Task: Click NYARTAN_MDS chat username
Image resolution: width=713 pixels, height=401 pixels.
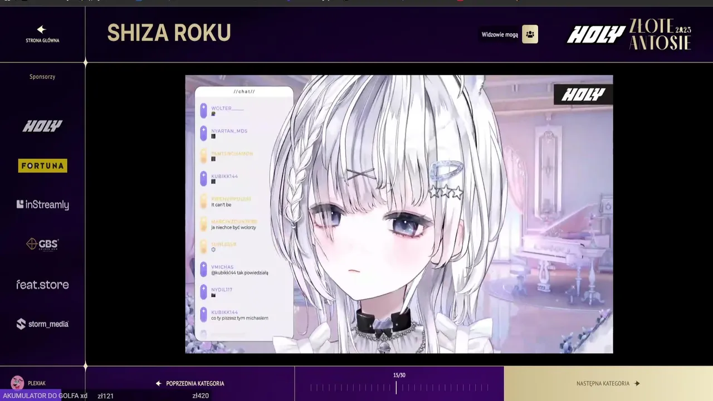Action: pyautogui.click(x=229, y=131)
